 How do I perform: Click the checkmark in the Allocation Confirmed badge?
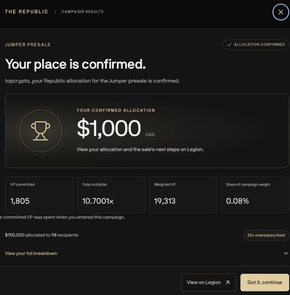click(229, 45)
